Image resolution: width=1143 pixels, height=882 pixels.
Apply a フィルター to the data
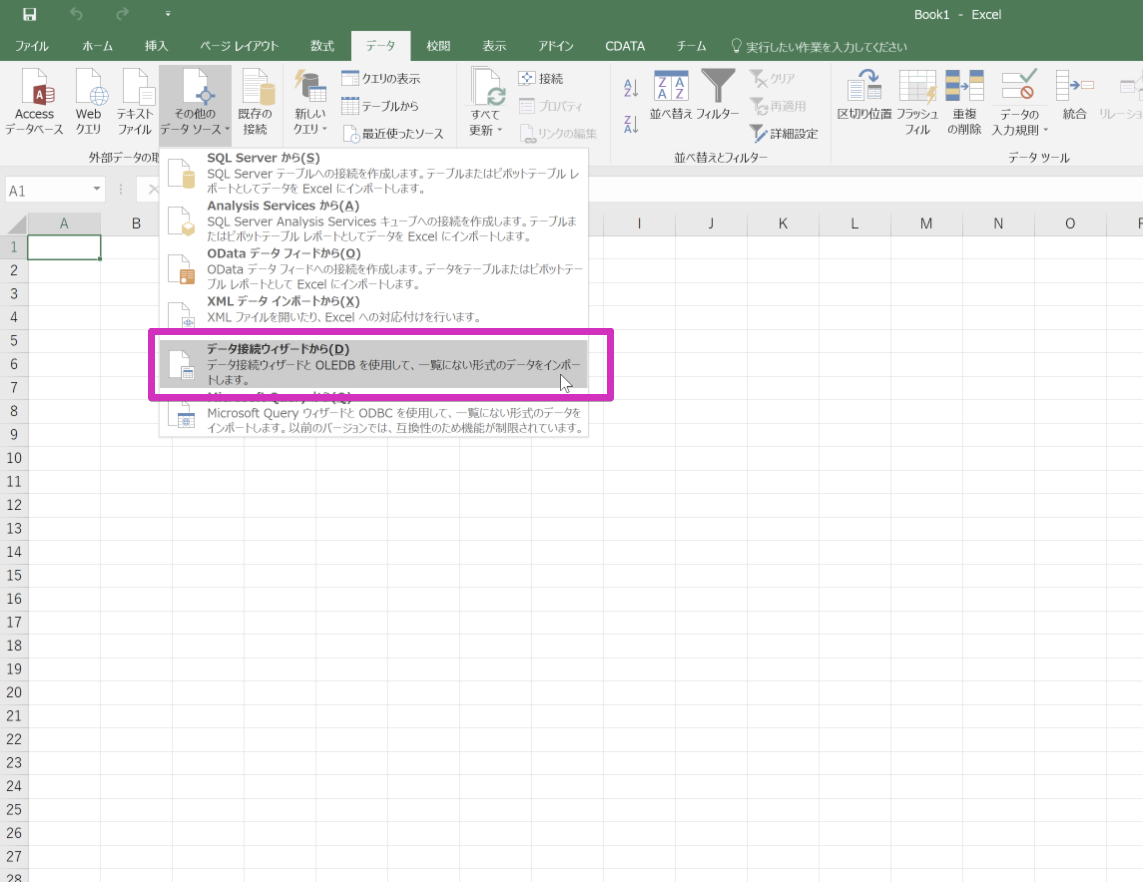(x=719, y=97)
